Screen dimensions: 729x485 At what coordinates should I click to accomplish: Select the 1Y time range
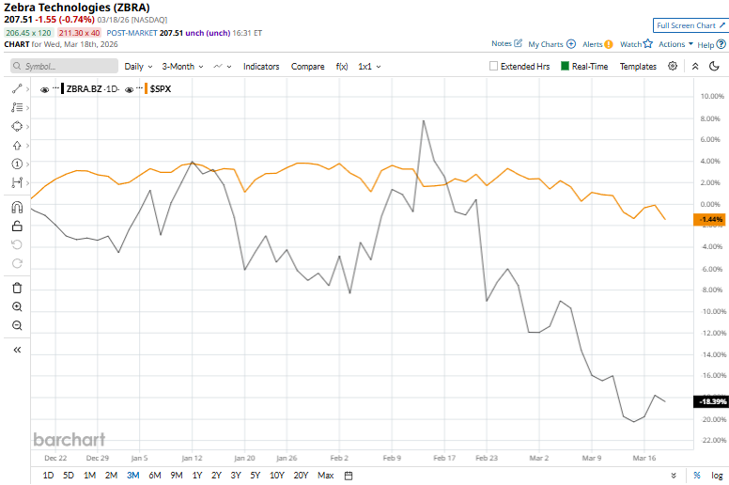[195, 476]
